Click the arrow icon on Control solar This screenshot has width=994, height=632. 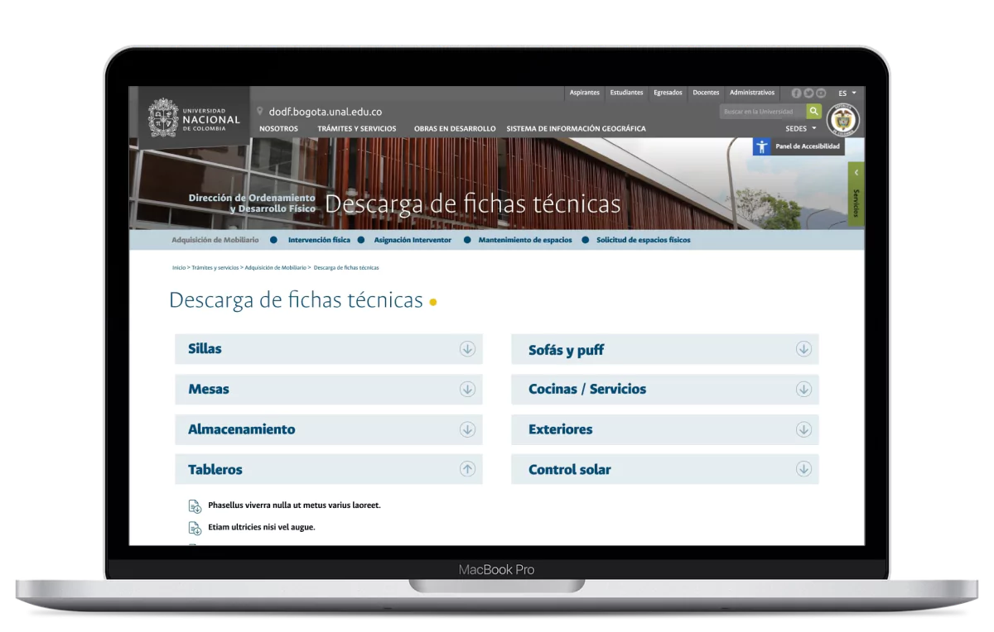coord(803,469)
